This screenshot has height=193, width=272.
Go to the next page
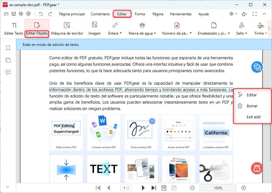click(143, 188)
